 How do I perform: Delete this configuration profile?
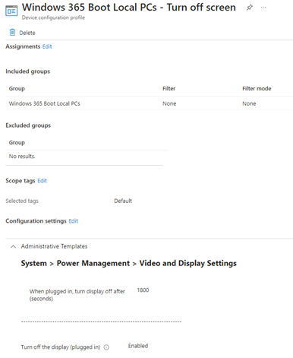tap(22, 33)
